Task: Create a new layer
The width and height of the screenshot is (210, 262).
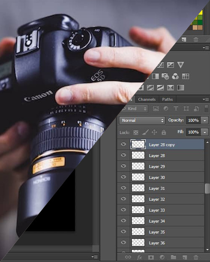Action: 184,257
